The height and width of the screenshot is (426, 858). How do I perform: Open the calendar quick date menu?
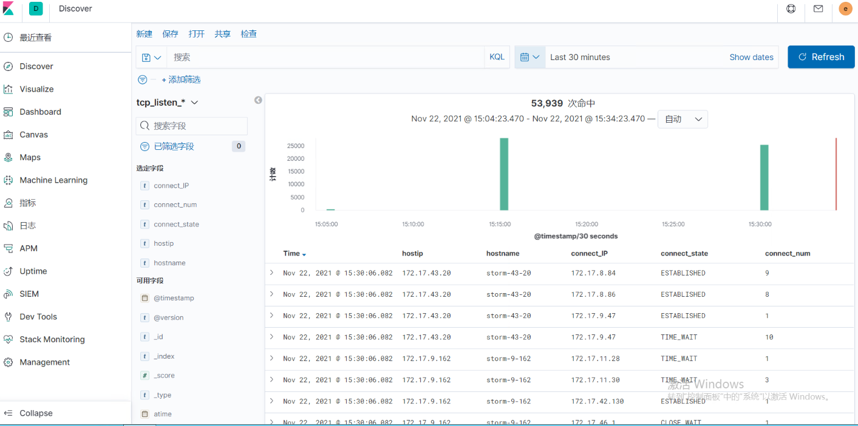coord(530,57)
